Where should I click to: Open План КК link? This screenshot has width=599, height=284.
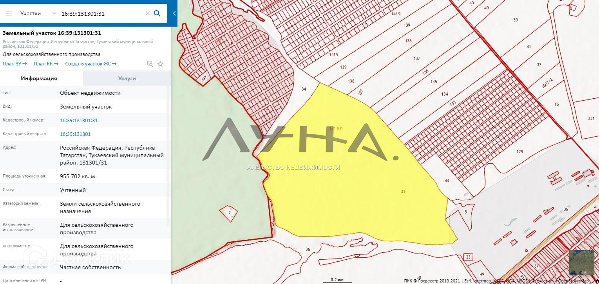(x=46, y=63)
